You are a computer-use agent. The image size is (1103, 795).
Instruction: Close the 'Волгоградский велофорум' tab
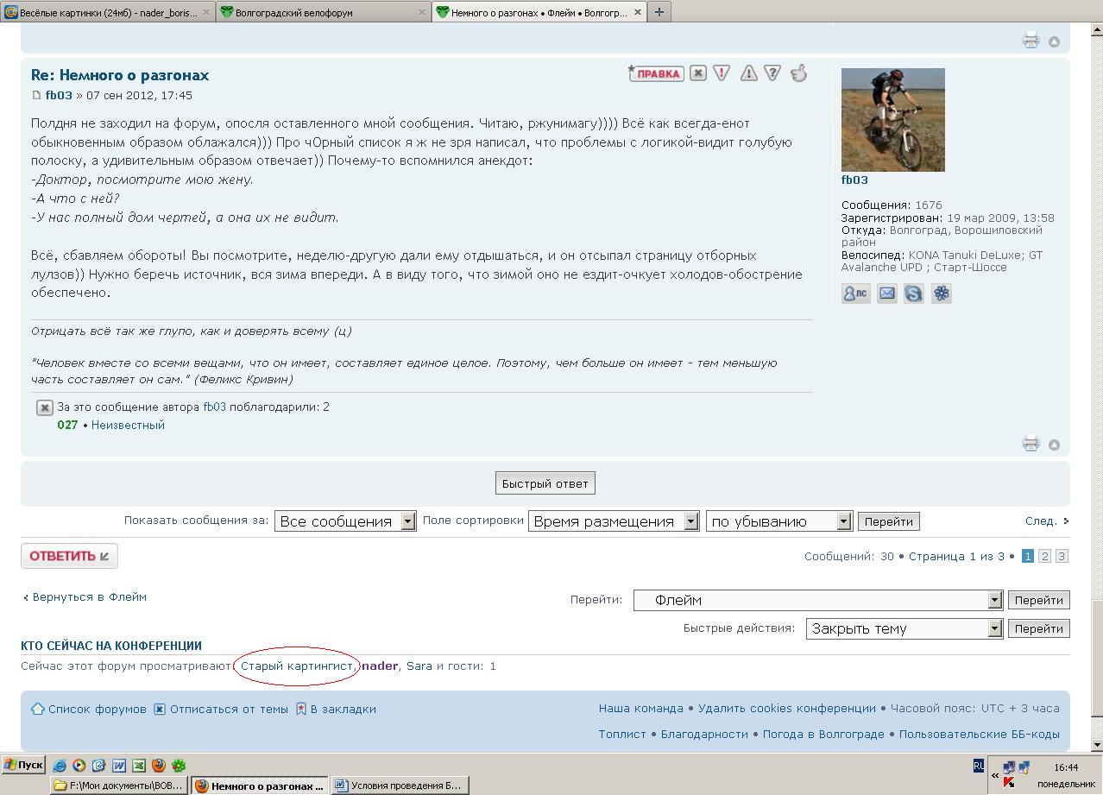pyautogui.click(x=422, y=12)
